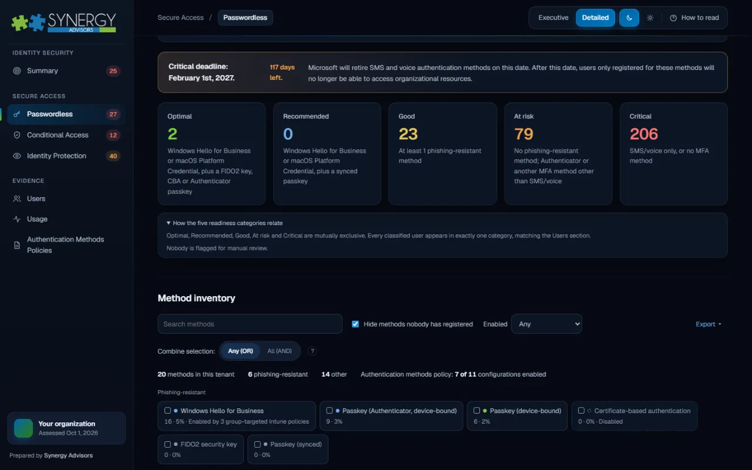This screenshot has height=470, width=752.
Task: Click the Conditional Access badge showing 12
Action: (113, 135)
